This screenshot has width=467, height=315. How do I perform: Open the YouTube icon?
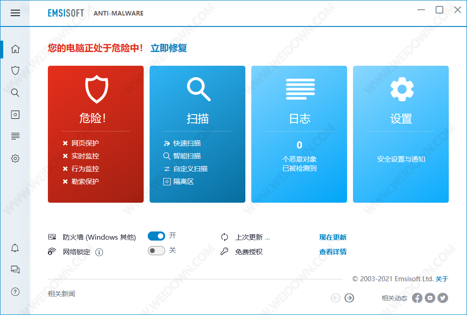(x=430, y=298)
